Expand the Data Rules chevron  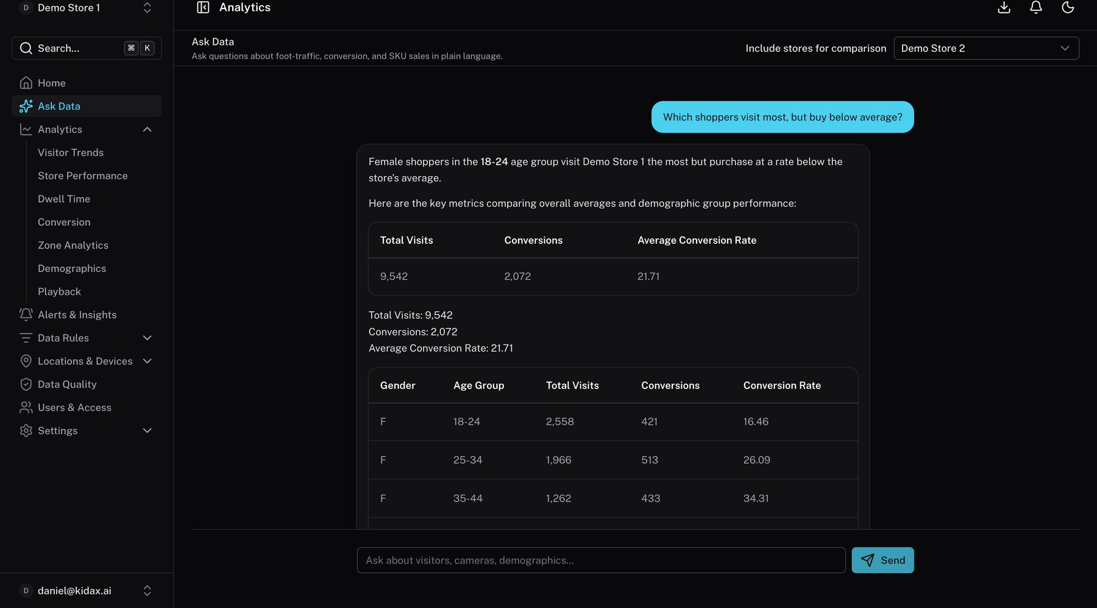click(x=147, y=338)
